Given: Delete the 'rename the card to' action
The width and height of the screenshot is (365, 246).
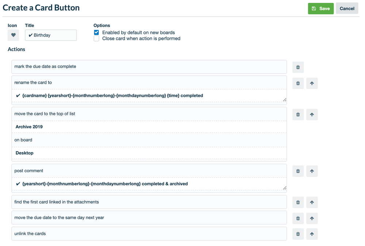Looking at the screenshot, I should pos(298,83).
